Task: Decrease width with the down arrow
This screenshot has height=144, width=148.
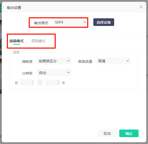Action: tap(33, 83)
